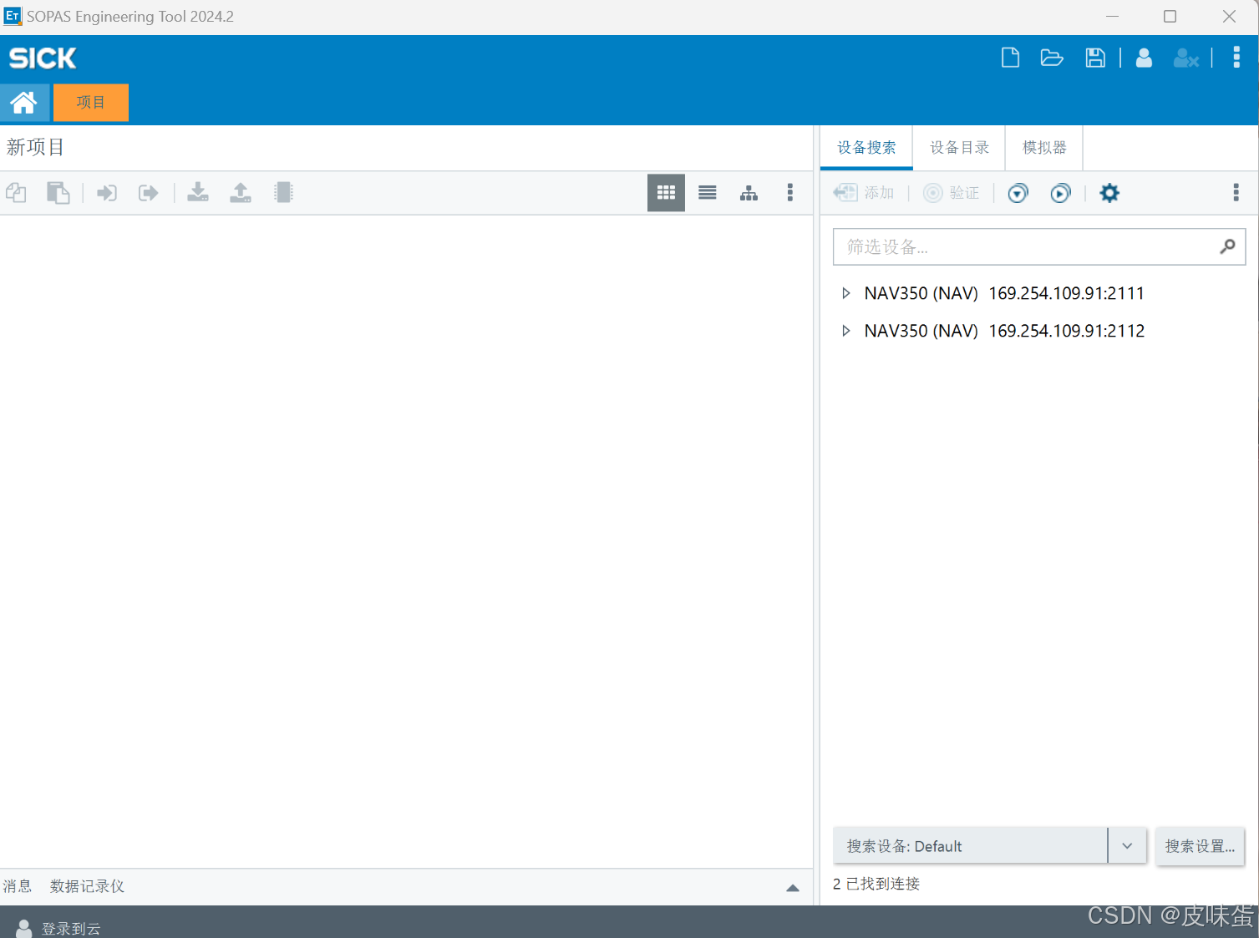Open an existing project folder
Screen dimensions: 1259x938
pos(1052,58)
